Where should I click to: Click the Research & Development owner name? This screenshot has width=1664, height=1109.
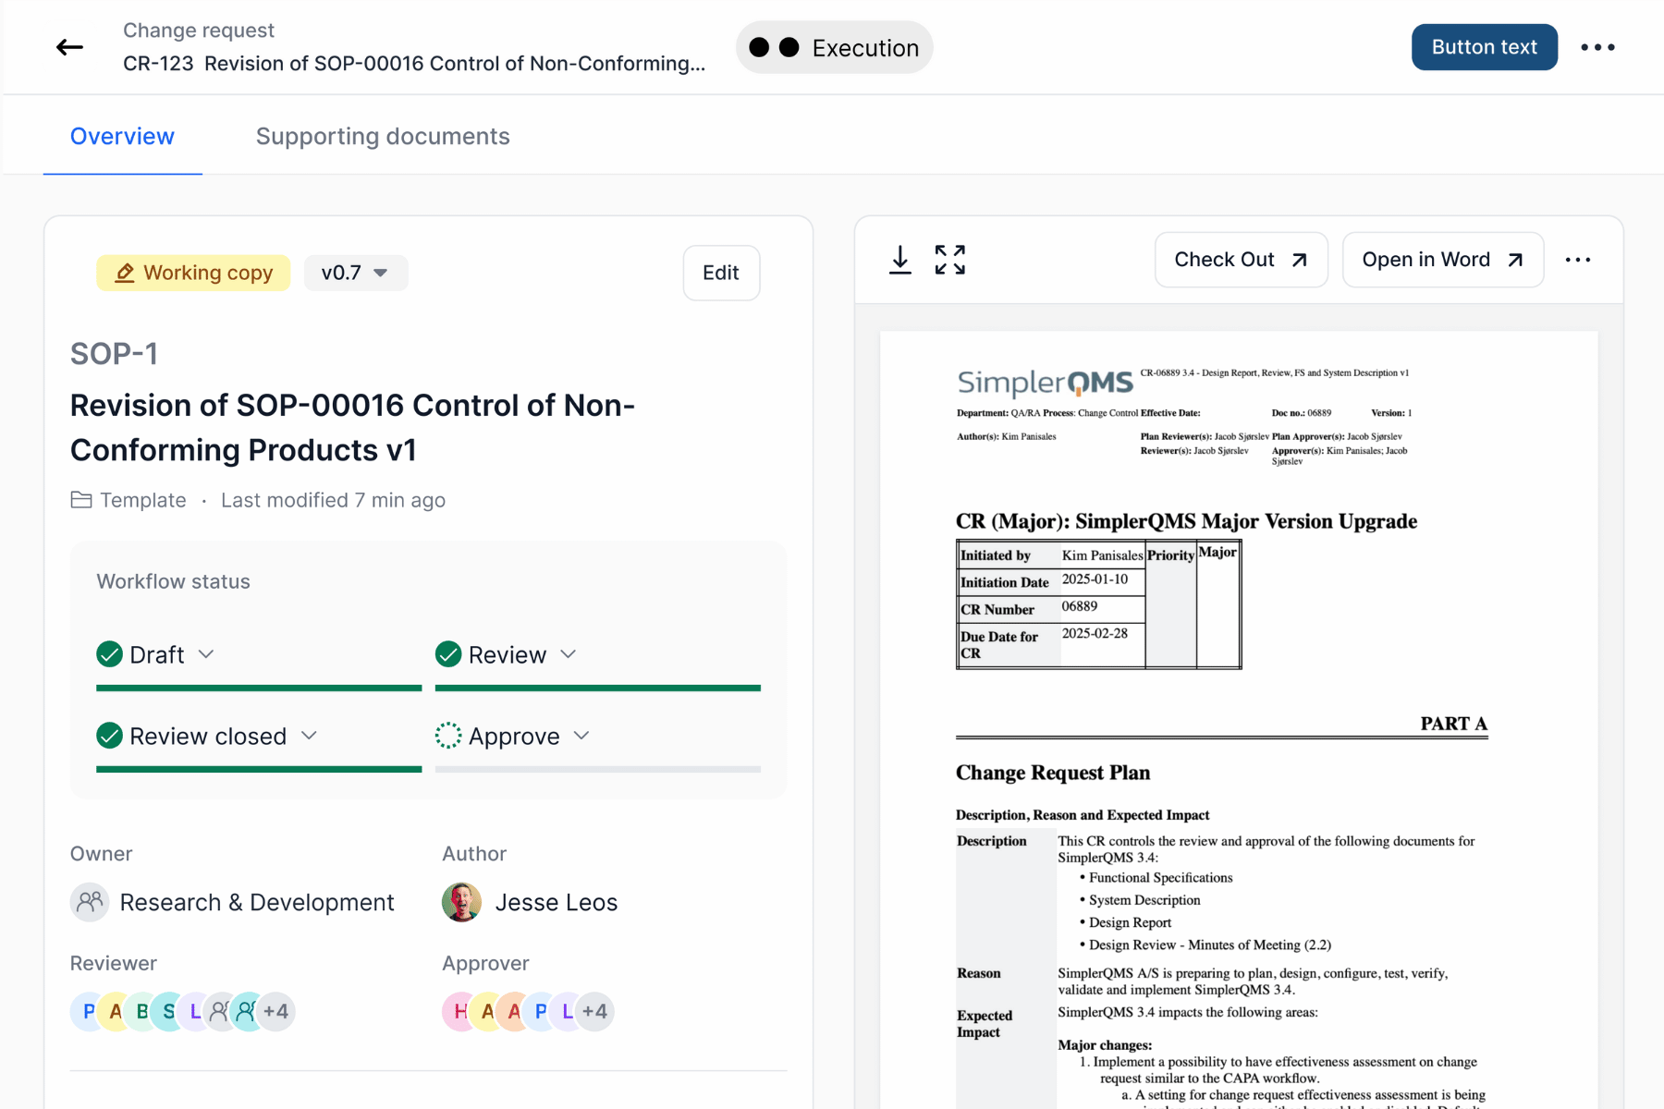[x=257, y=902]
